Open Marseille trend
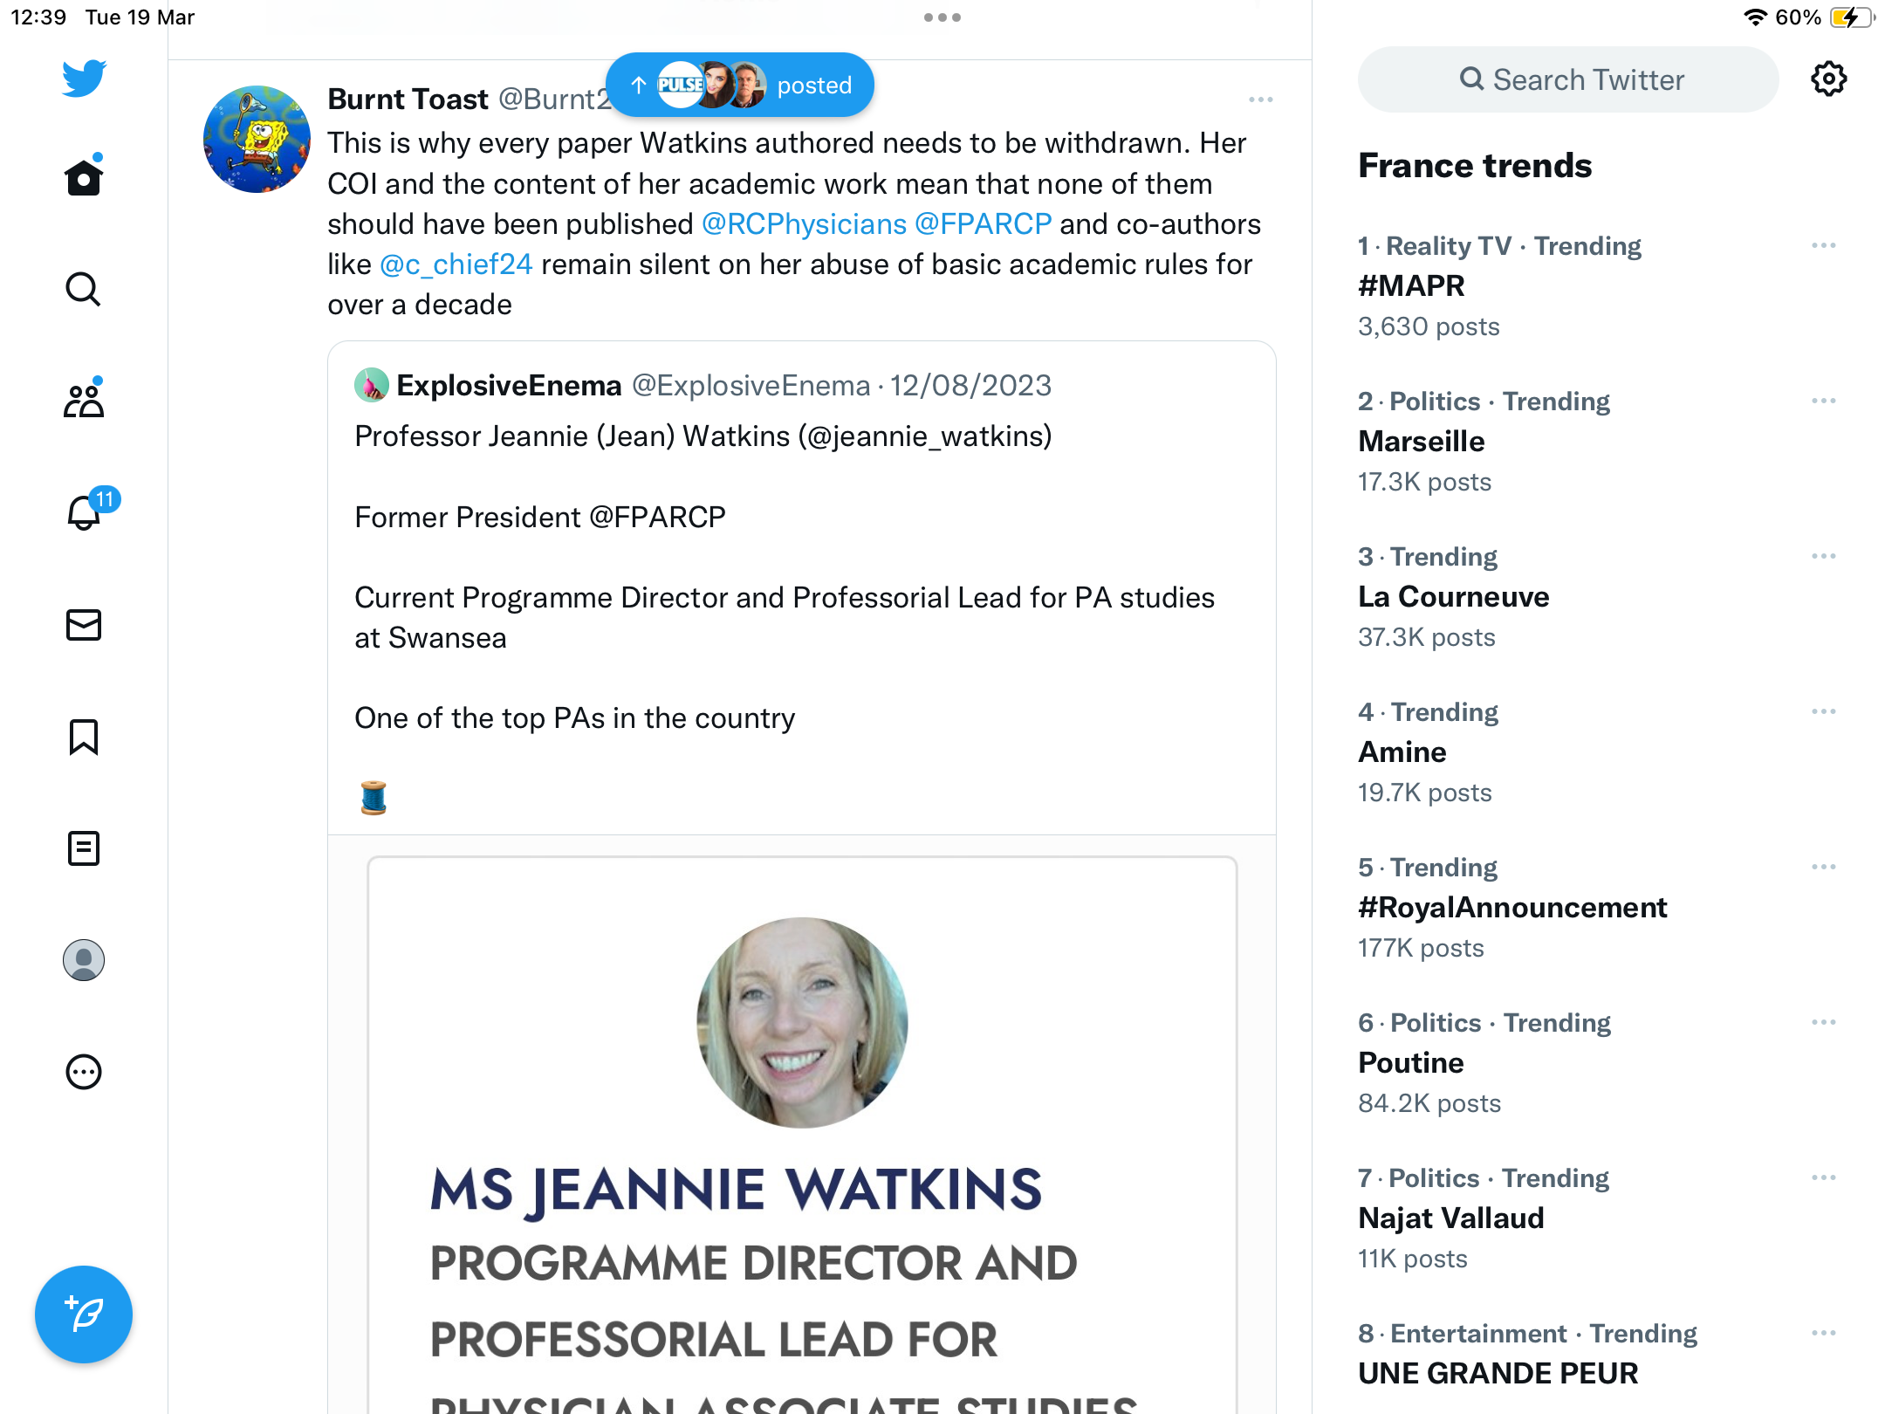Viewport: 1885px width, 1414px height. pos(1421,441)
